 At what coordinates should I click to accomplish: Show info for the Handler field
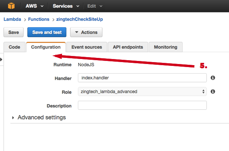213,78
